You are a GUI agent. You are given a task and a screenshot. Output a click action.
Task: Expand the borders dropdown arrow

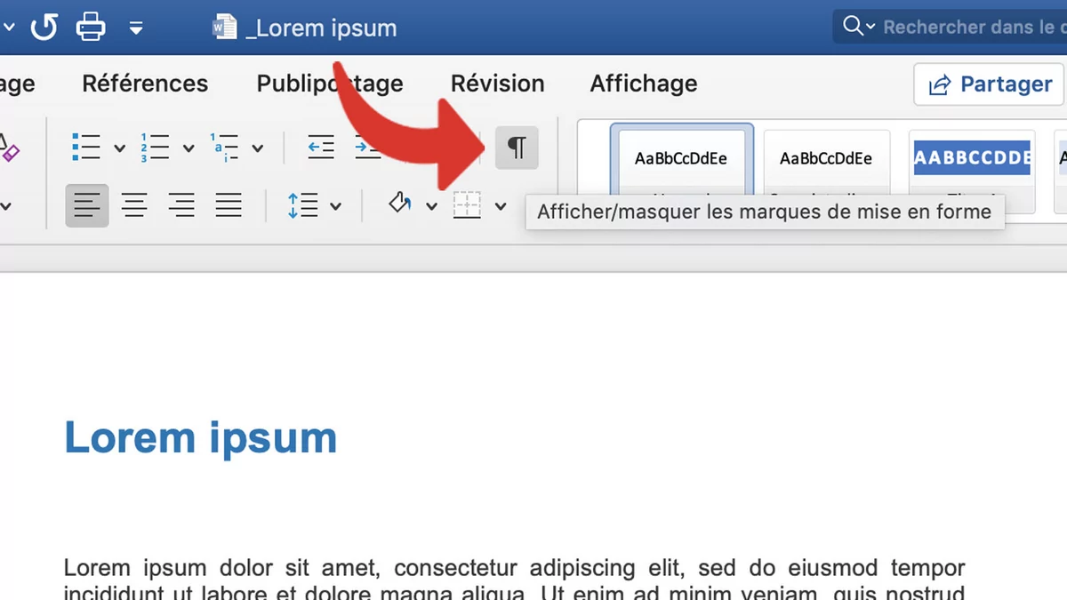pyautogui.click(x=501, y=207)
